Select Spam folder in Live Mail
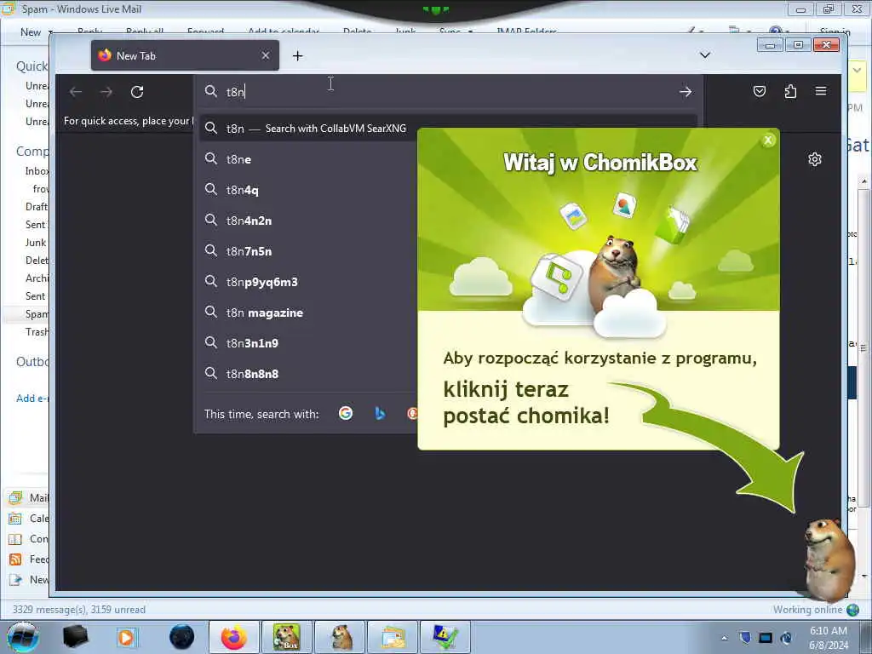 (36, 314)
